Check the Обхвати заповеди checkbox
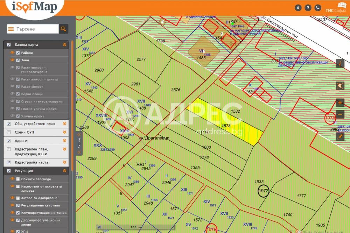350x233 pixels. (x=18, y=179)
